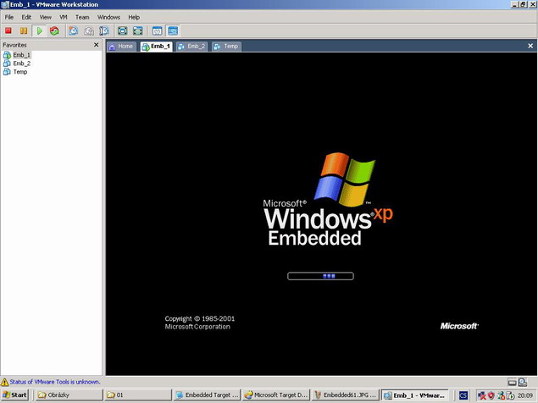Click the Revert to Snapshot toolbar icon
Image resolution: width=538 pixels, height=403 pixels.
[x=89, y=30]
